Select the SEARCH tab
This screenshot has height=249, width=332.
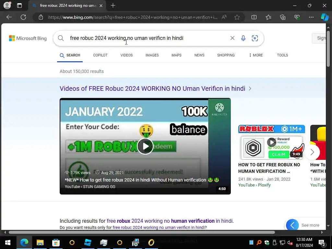click(70, 55)
